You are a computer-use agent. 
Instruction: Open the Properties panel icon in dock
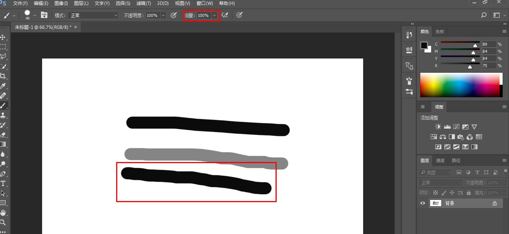pyautogui.click(x=409, y=50)
